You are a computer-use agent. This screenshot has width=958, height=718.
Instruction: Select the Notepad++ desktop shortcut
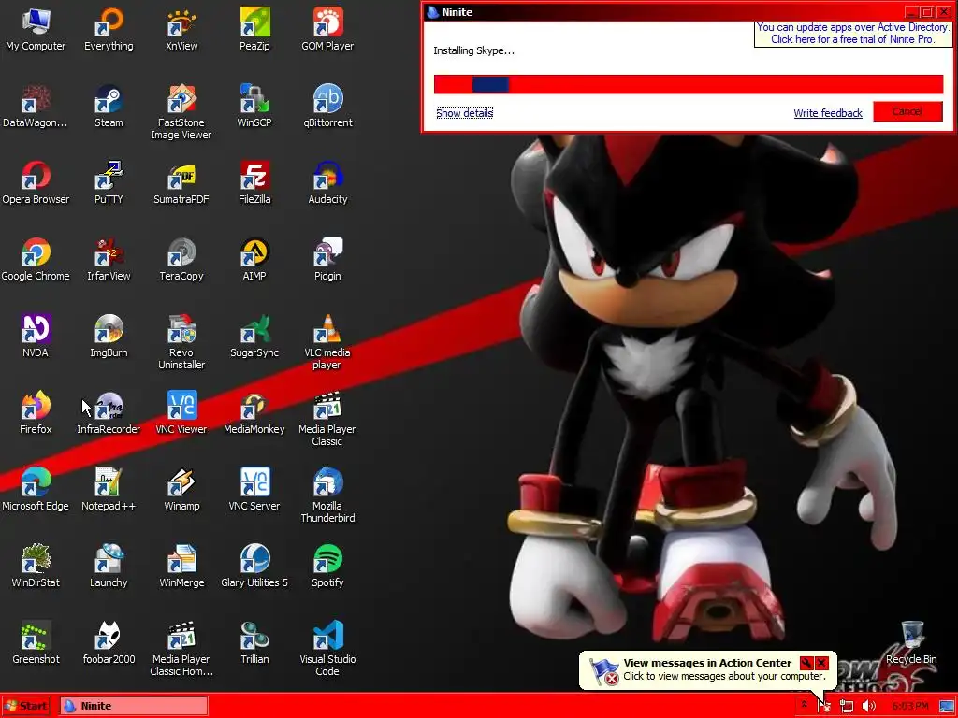pyautogui.click(x=109, y=489)
